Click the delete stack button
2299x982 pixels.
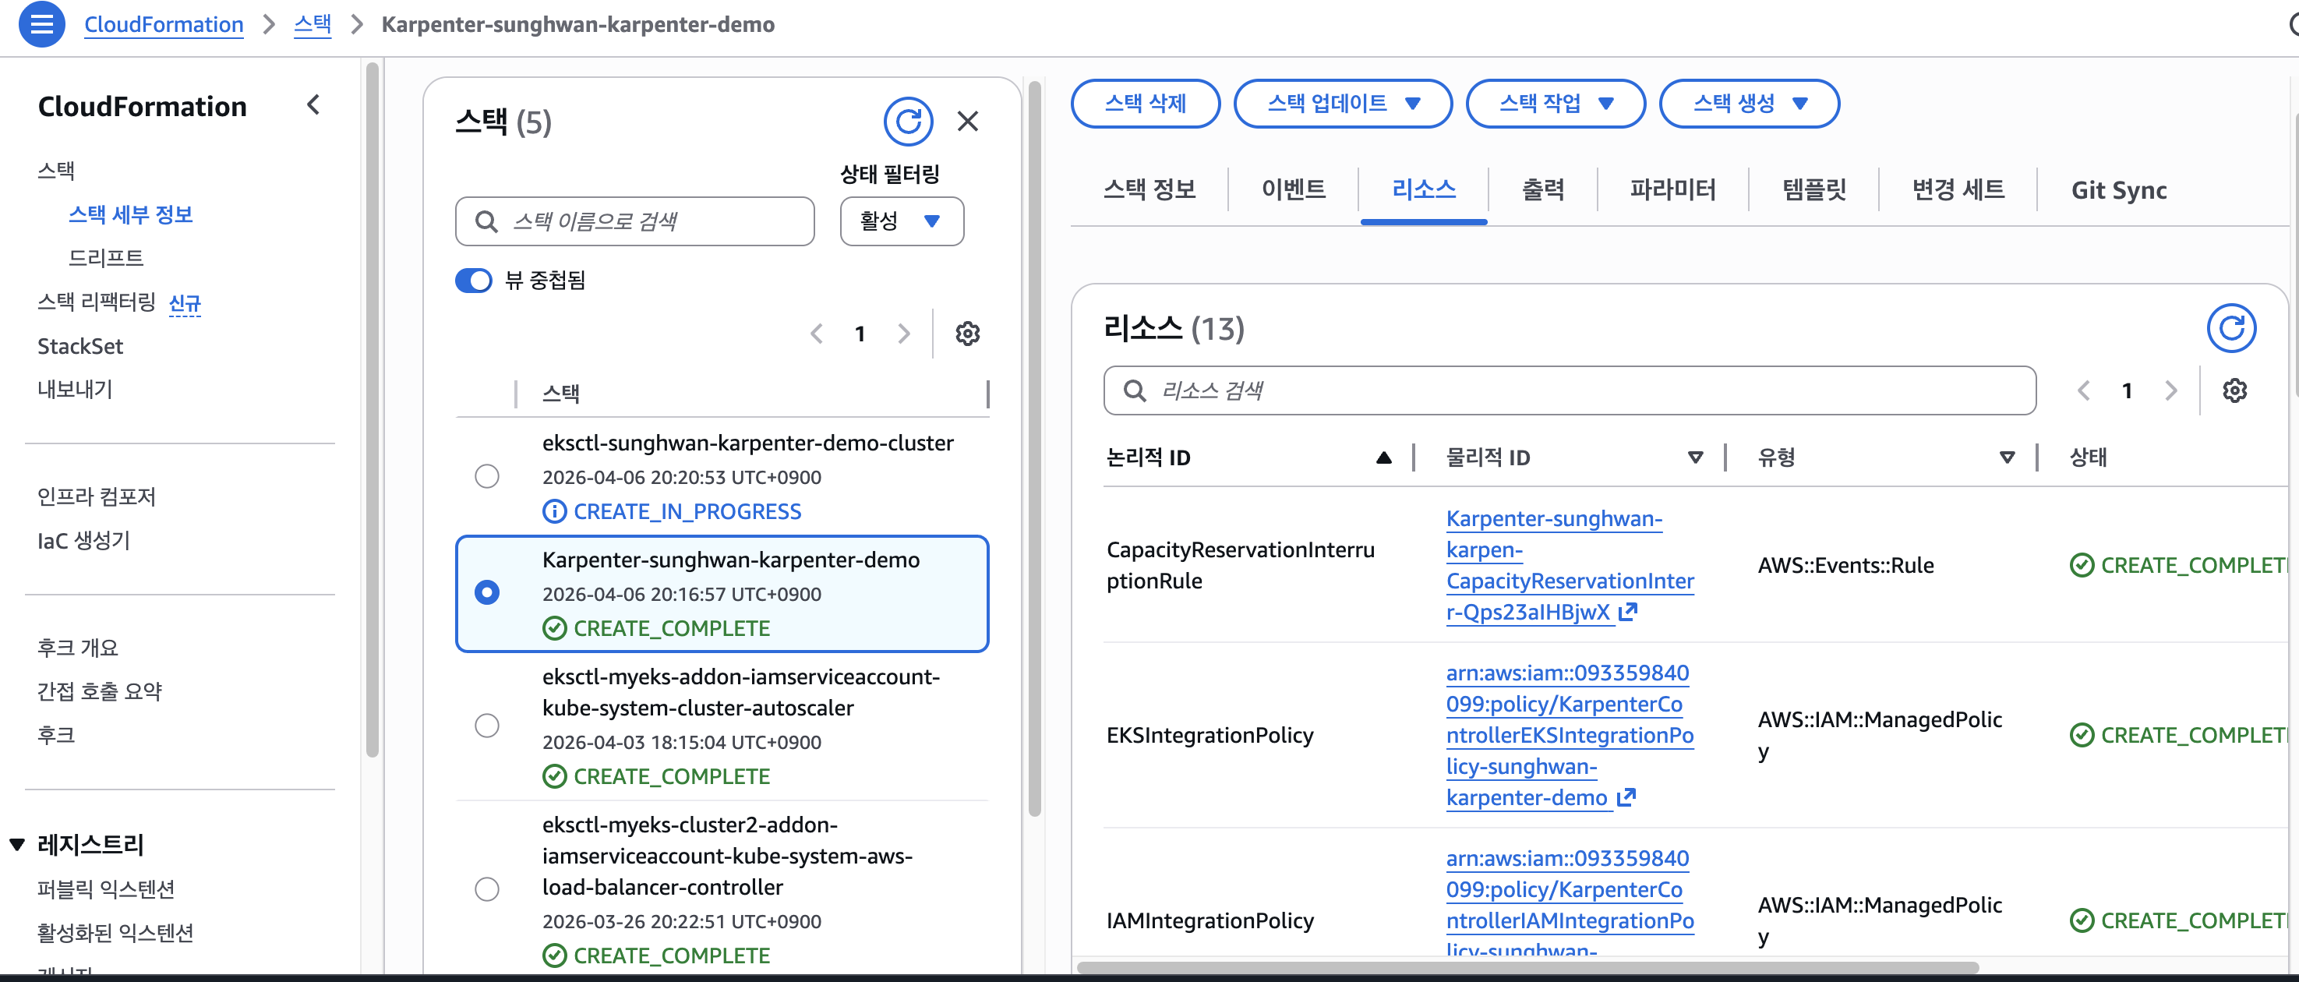(x=1145, y=104)
